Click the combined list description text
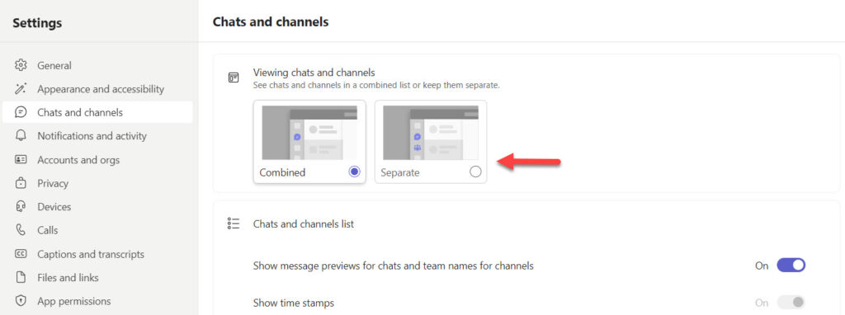Image resolution: width=845 pixels, height=315 pixels. pos(376,85)
